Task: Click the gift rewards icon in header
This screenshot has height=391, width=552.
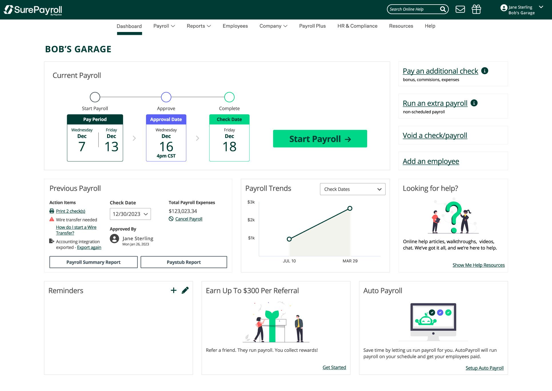Action: pos(477,9)
